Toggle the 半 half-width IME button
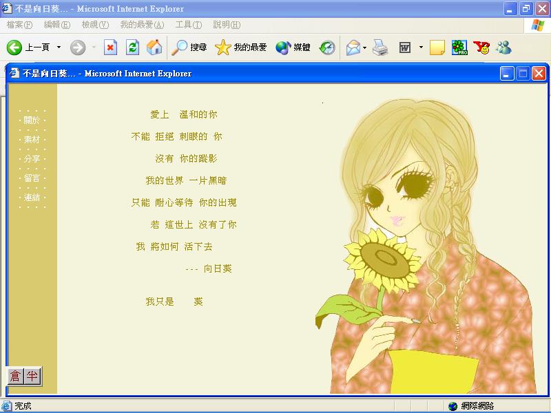The width and height of the screenshot is (551, 413). pos(32,376)
